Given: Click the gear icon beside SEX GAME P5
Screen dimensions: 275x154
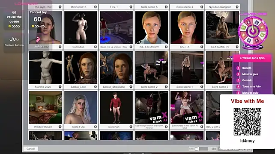Looking at the screenshot, I should pyautogui.click(x=237, y=47).
